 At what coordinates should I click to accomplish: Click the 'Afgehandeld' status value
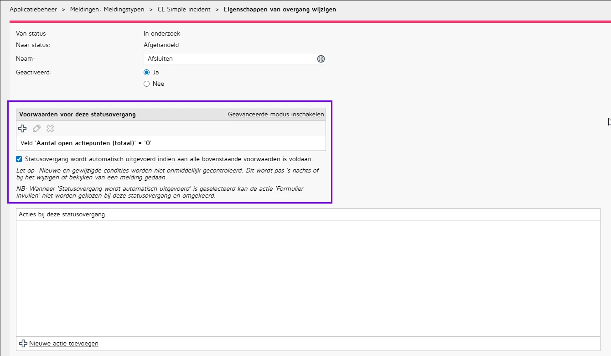point(161,45)
